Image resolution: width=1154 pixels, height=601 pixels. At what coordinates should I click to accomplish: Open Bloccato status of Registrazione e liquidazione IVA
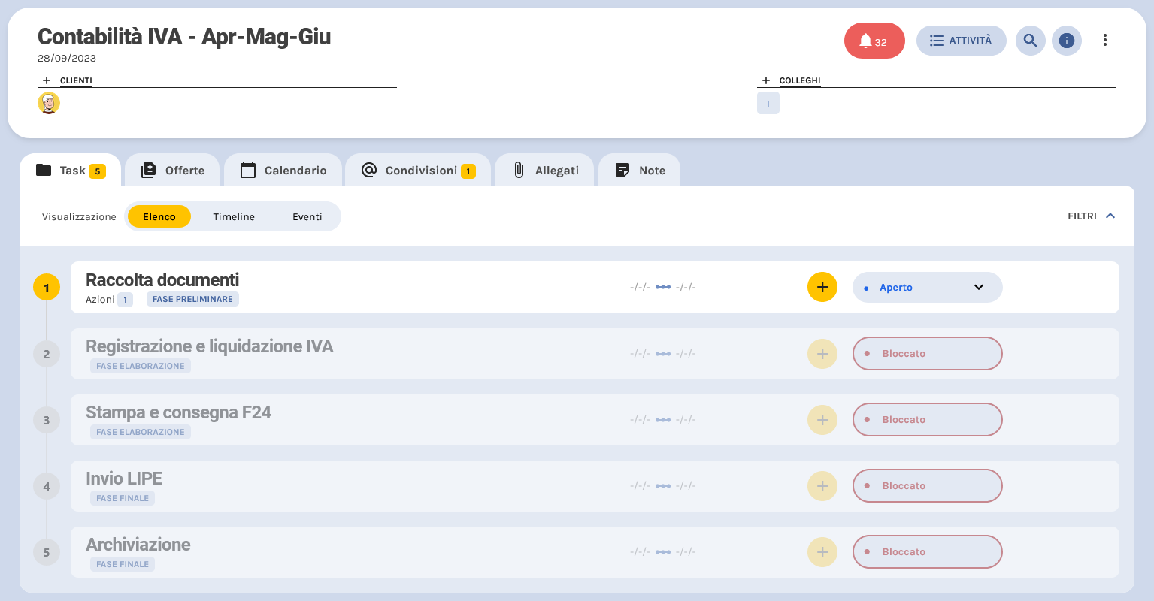(926, 353)
